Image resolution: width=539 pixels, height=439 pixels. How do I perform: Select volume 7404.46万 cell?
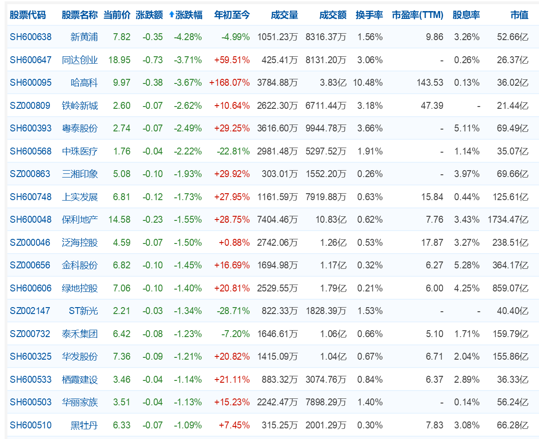[277, 219]
